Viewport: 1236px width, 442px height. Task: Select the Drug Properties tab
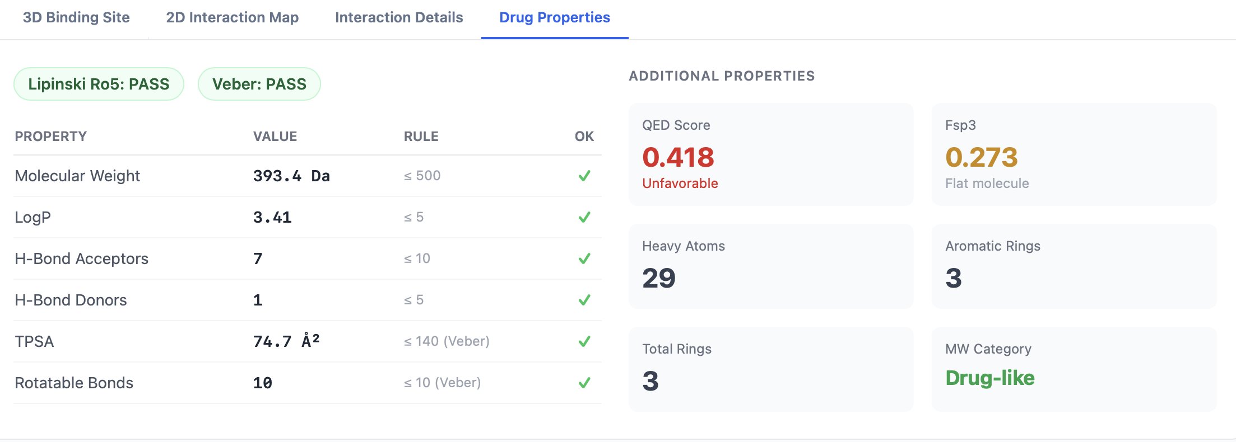tap(555, 17)
